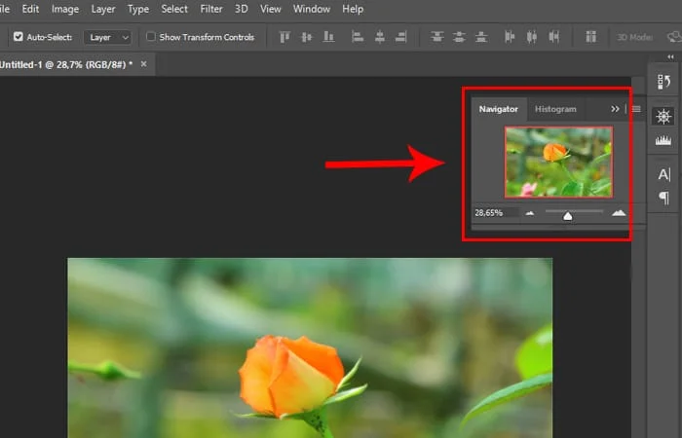Image resolution: width=682 pixels, height=438 pixels.
Task: Align vertical centers of layers
Action: (x=307, y=37)
